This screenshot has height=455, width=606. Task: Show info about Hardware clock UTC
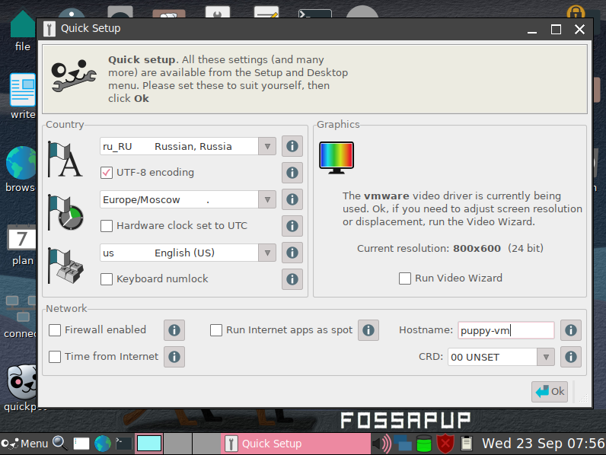292,226
